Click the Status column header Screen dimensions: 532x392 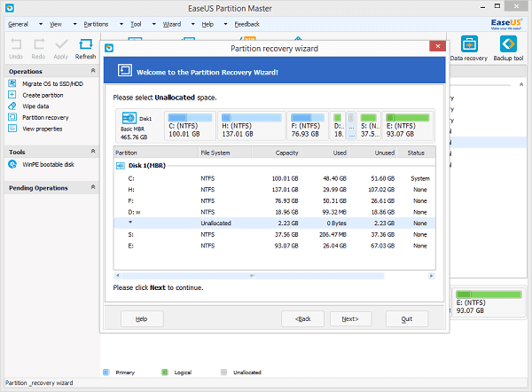(417, 153)
